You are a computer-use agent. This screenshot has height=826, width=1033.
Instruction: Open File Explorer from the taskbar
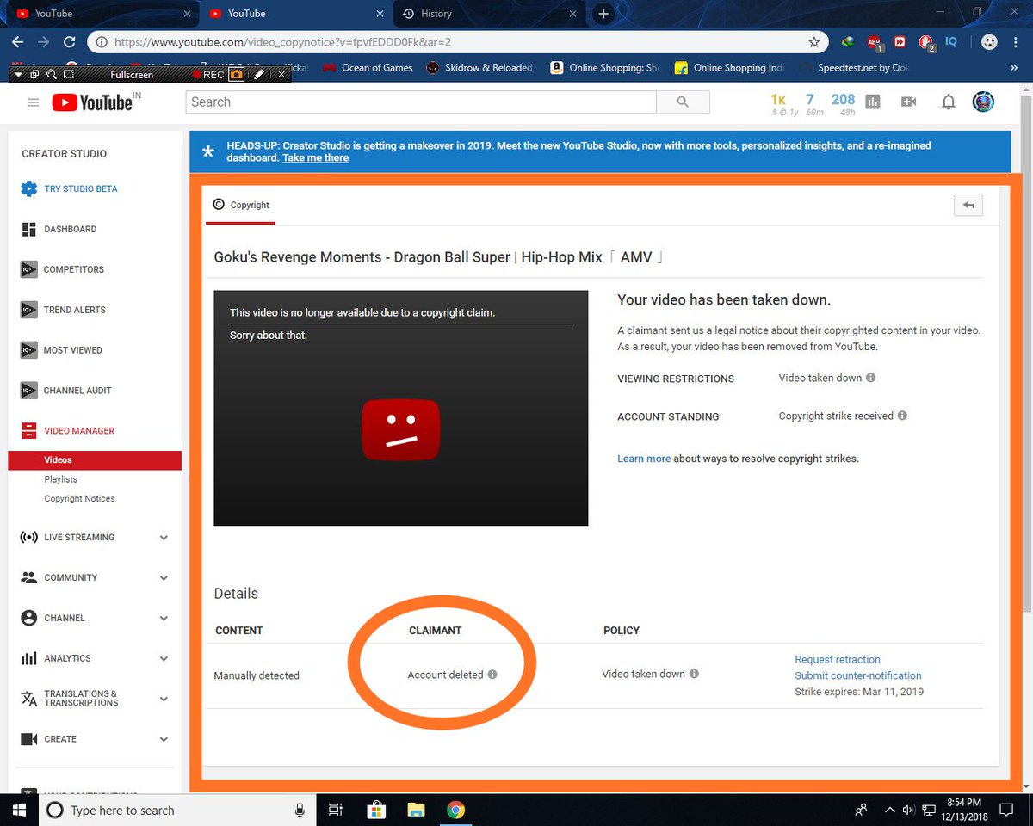(417, 810)
